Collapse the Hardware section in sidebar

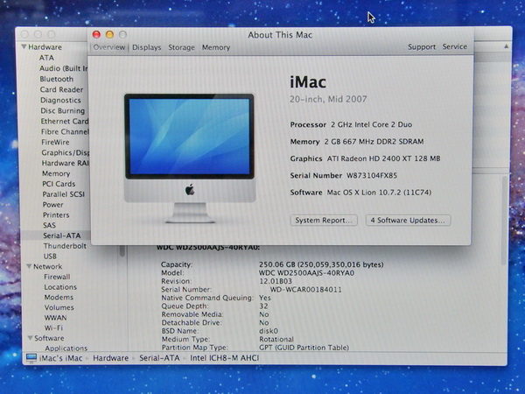point(24,46)
